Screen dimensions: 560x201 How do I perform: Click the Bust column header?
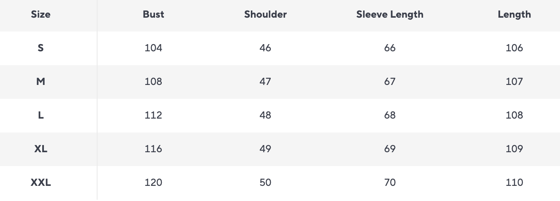pos(153,14)
